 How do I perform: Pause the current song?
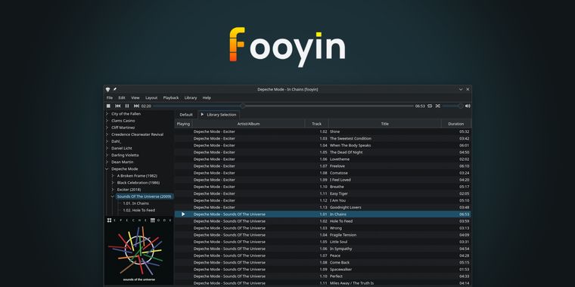[127, 106]
